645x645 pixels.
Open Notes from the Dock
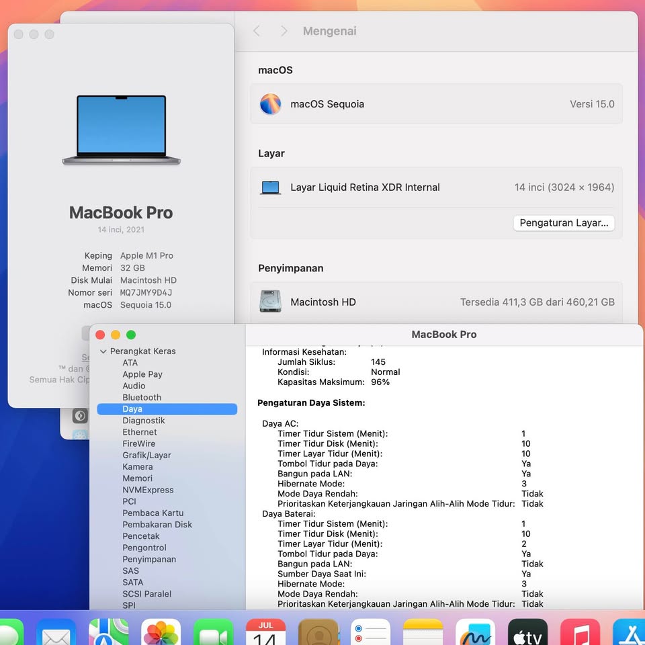[423, 632]
